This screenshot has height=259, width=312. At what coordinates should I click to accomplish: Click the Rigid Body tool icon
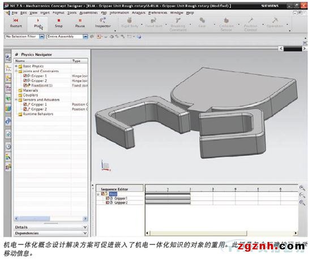(x=130, y=20)
